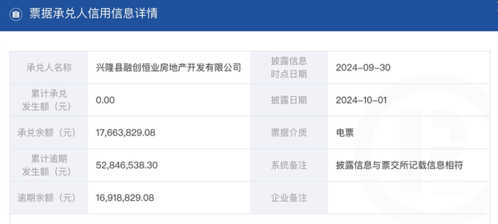Click the 逾期余额（元） label cell
Image resolution: width=498 pixels, height=224 pixels.
(49, 198)
